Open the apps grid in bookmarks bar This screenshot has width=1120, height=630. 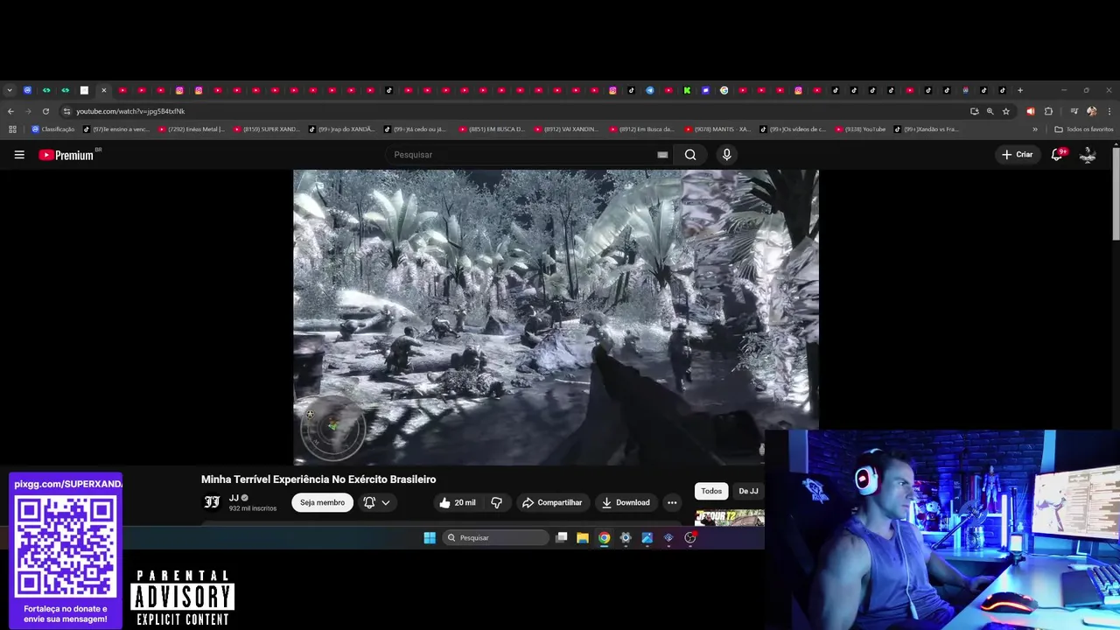(x=12, y=129)
